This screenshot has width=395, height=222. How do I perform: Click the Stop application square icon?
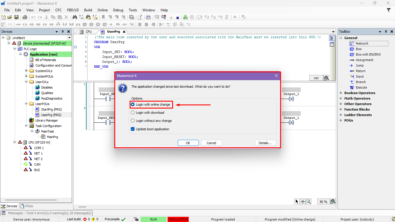[x=178, y=18]
